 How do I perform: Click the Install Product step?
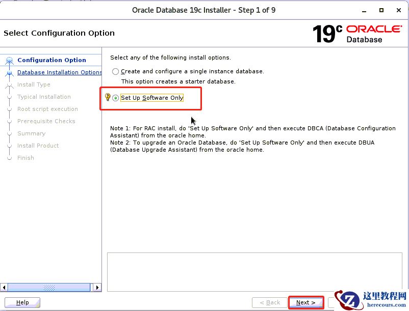[38, 146]
